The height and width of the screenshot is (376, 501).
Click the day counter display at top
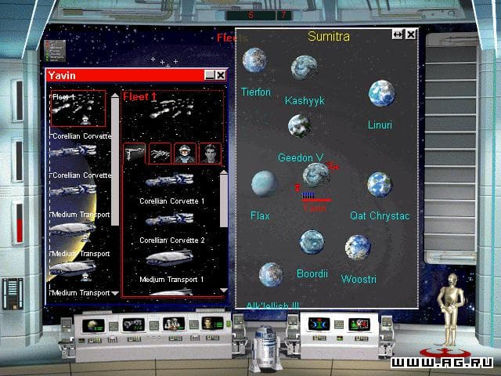coord(258,15)
